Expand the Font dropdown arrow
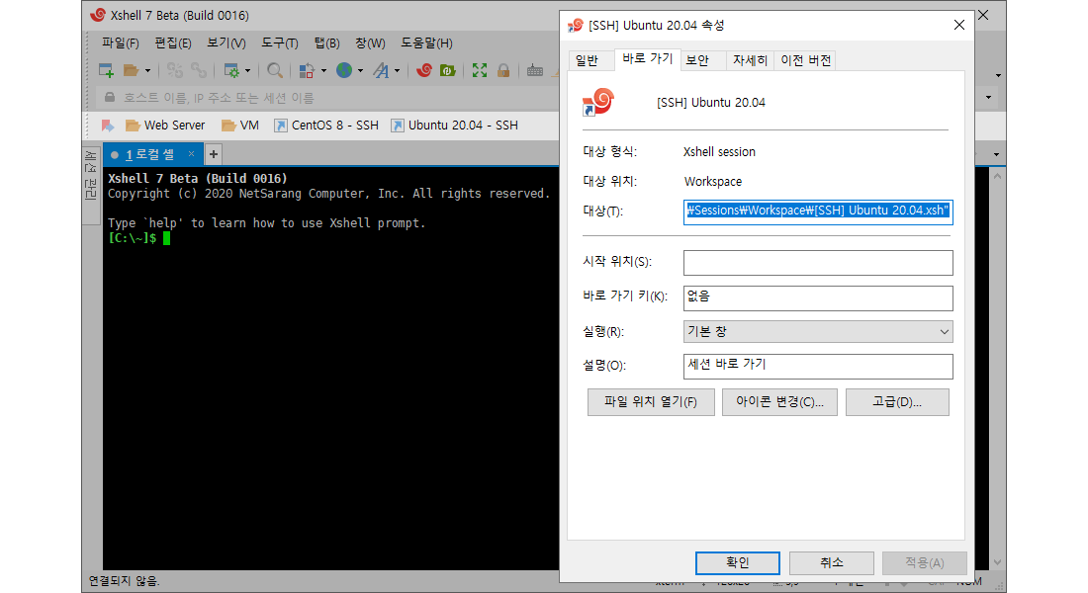This screenshot has height=593, width=1088. [x=397, y=71]
